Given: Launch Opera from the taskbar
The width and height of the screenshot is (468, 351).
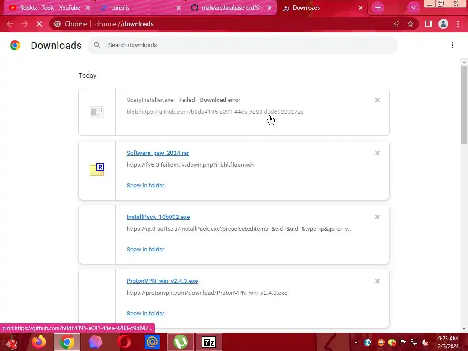Looking at the screenshot, I should [124, 342].
